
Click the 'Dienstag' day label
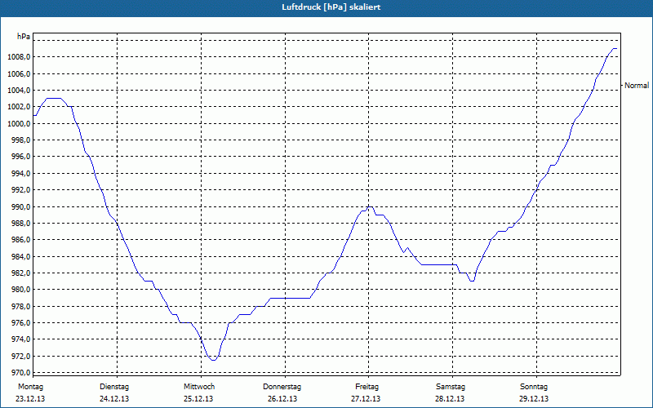coord(114,387)
